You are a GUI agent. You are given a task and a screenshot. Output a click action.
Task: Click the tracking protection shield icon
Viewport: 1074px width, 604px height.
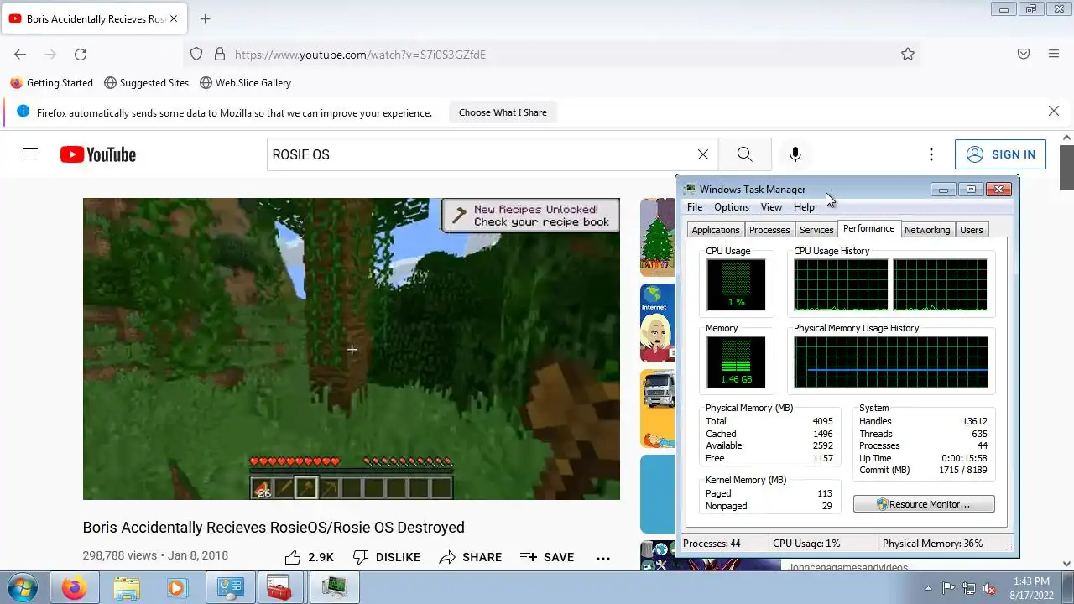click(x=196, y=55)
